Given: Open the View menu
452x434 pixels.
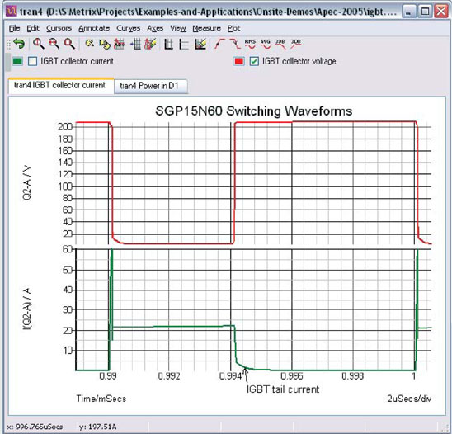Looking at the screenshot, I should (x=178, y=28).
